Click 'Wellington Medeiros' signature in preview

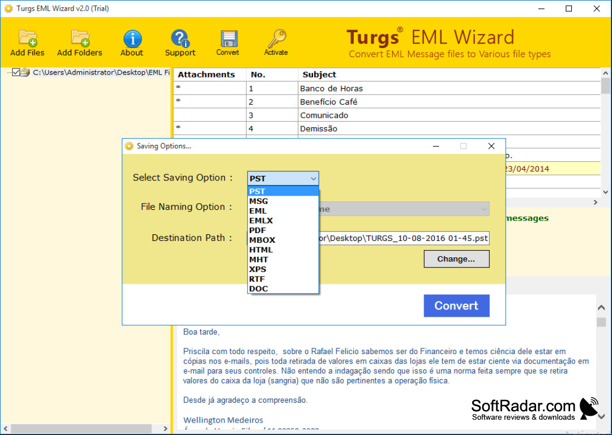[223, 420]
